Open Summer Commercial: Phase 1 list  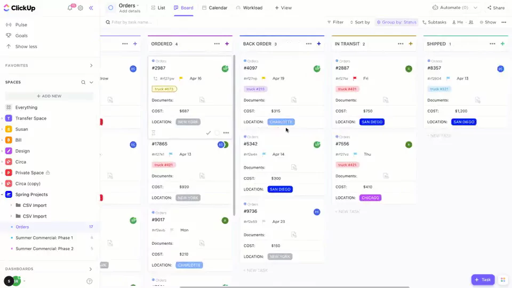click(44, 238)
